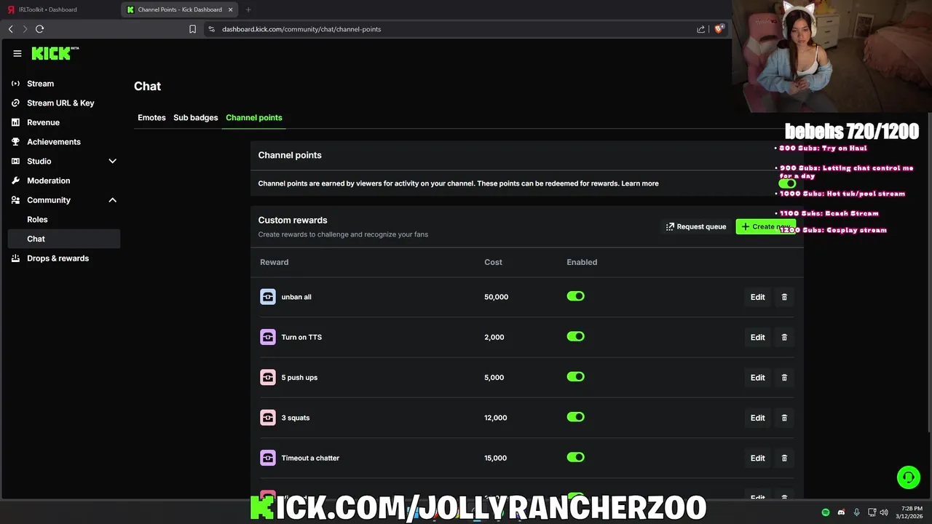Viewport: 932px width, 524px height.
Task: Click the browser share icon
Action: (x=700, y=29)
